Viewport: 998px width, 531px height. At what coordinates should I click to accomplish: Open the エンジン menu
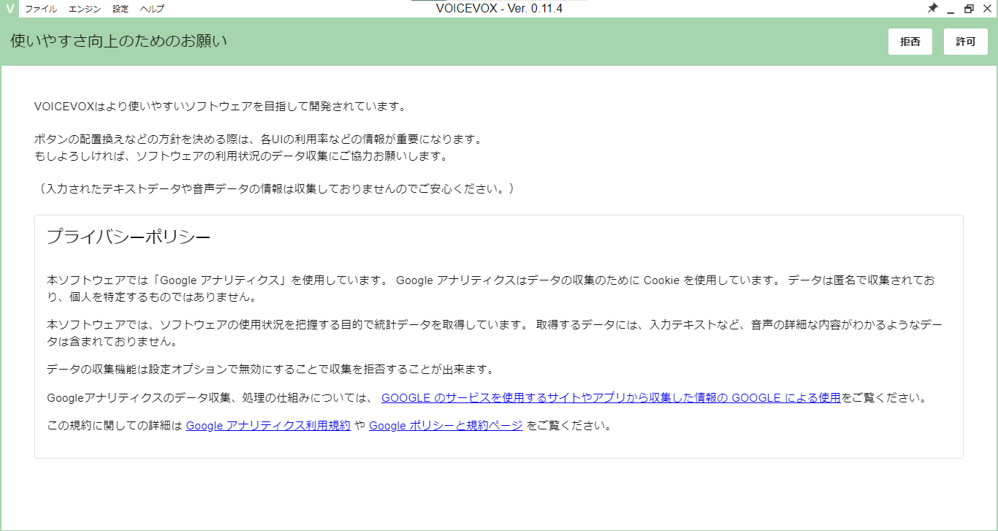pos(85,9)
